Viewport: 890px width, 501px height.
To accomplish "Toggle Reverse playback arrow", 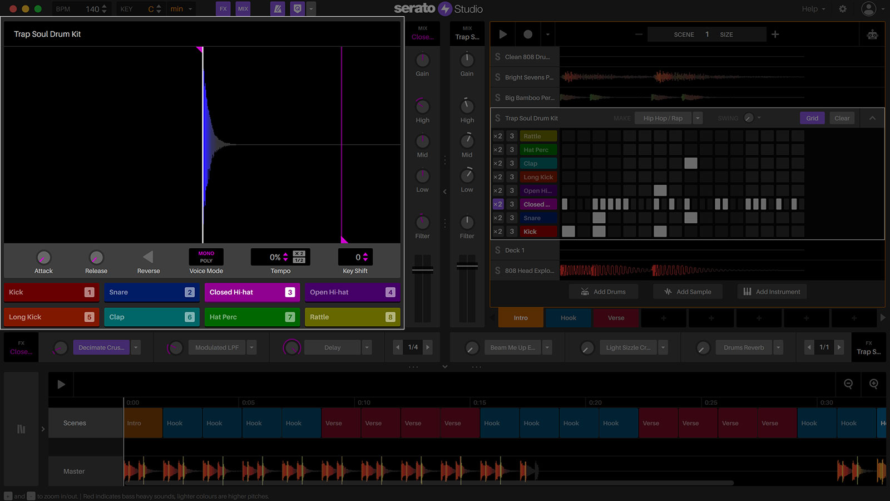I will [x=148, y=257].
